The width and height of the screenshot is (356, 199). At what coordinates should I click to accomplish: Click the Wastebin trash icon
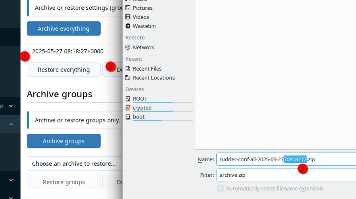click(x=128, y=26)
